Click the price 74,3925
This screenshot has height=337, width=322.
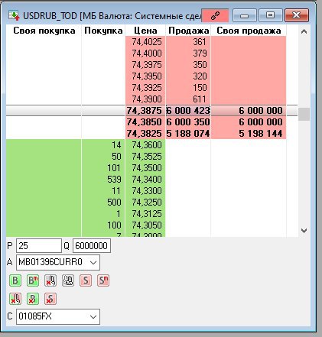[x=147, y=88]
